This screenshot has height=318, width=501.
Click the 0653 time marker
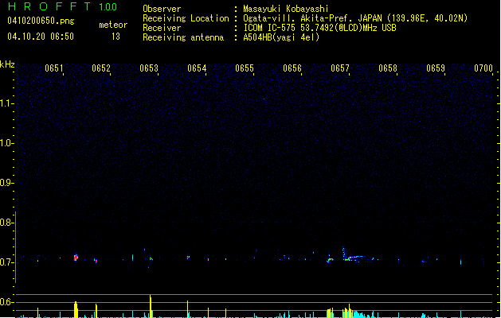point(149,68)
